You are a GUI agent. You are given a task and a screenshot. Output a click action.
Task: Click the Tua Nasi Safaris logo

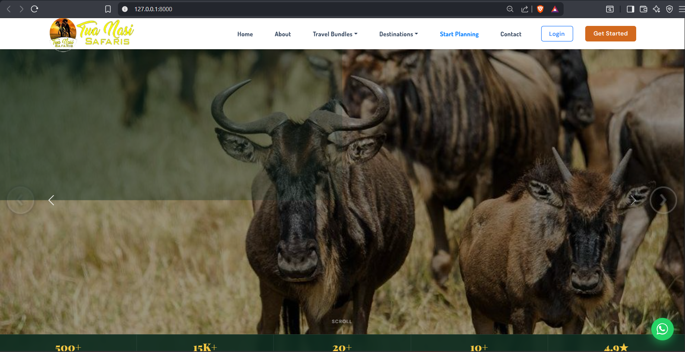pos(92,34)
